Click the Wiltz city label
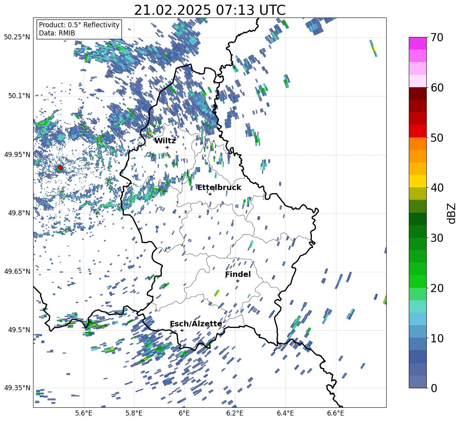 (x=165, y=141)
